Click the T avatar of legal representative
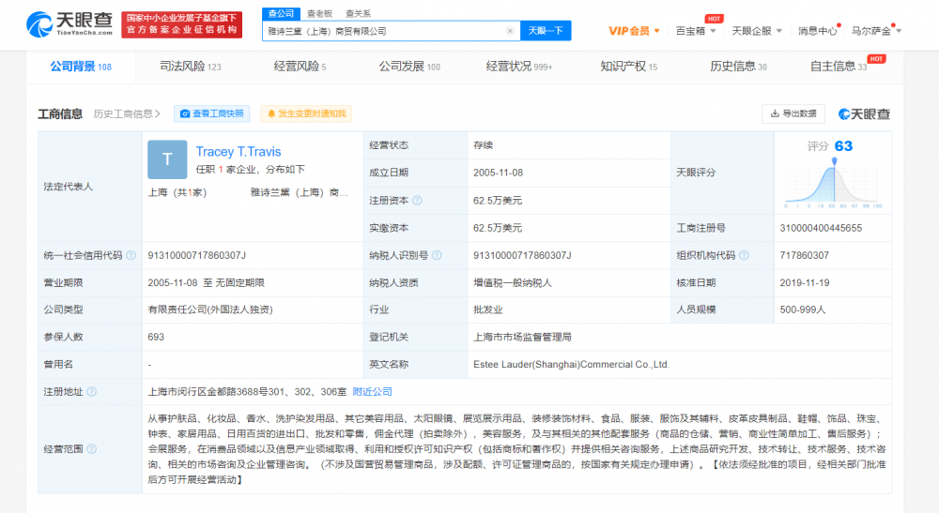The height and width of the screenshot is (513, 939). (167, 159)
